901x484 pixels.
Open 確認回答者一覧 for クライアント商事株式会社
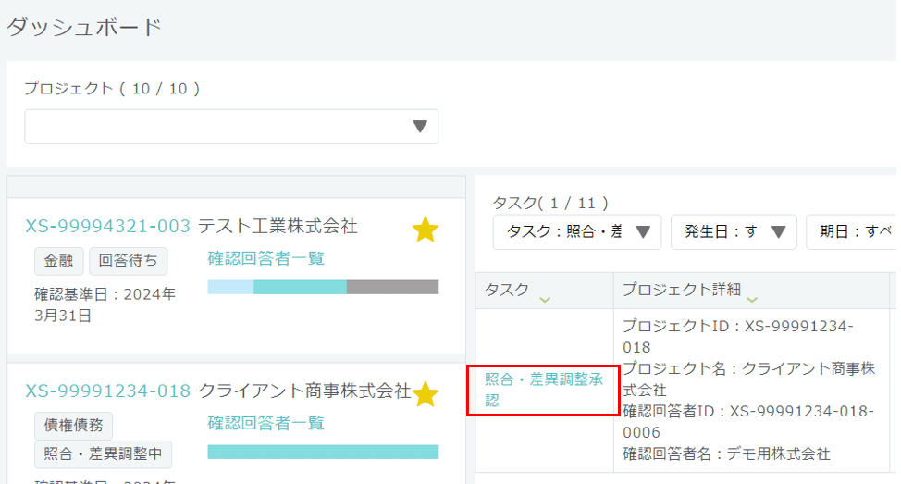pyautogui.click(x=266, y=423)
